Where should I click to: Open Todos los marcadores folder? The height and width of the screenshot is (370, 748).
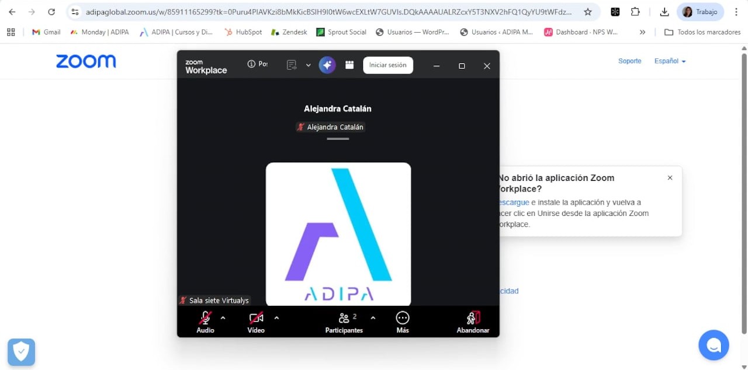[x=702, y=32]
